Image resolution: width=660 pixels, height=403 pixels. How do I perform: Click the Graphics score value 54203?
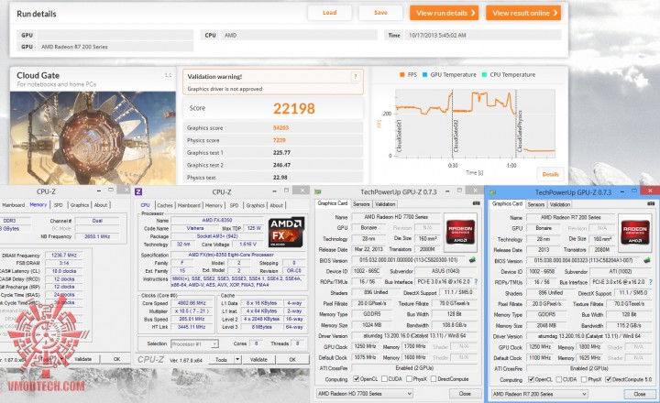(x=280, y=127)
